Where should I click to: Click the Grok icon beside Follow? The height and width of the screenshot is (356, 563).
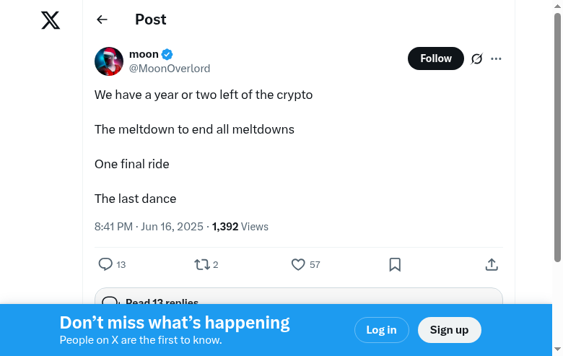coord(476,59)
